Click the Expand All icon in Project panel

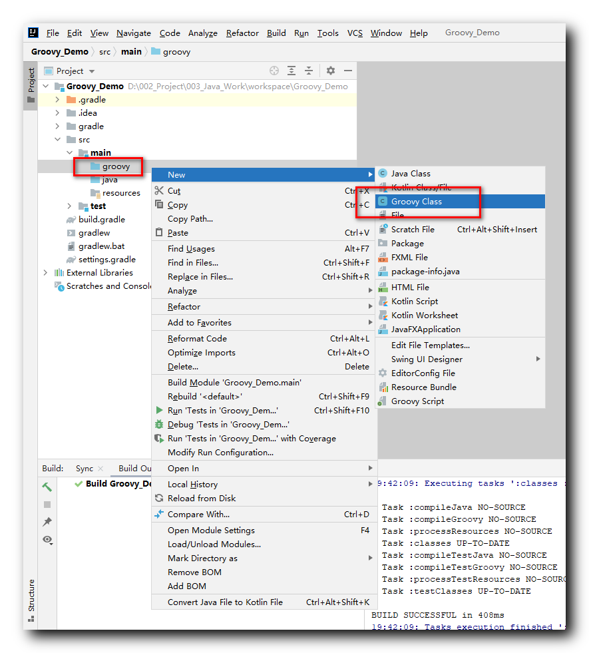click(292, 71)
